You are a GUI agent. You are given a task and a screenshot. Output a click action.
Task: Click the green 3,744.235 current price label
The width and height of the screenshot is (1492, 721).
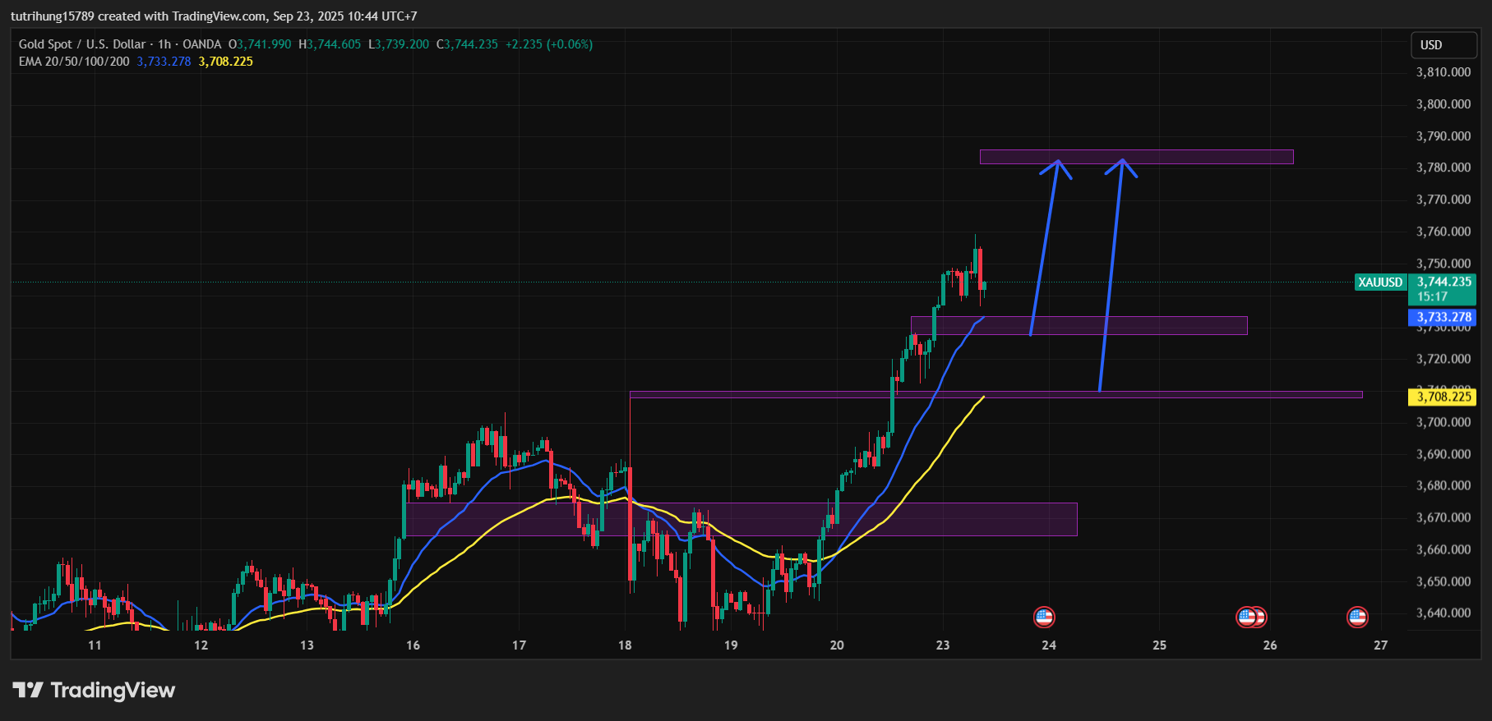tap(1443, 282)
